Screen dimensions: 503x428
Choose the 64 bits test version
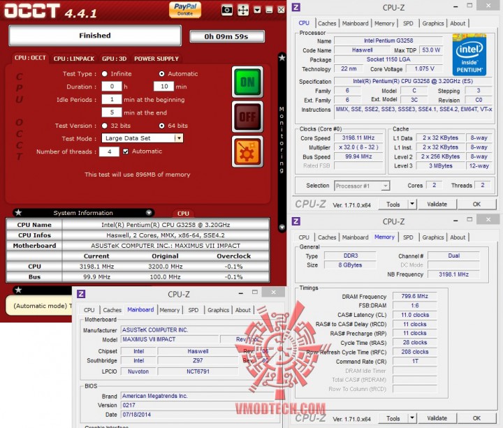161,126
